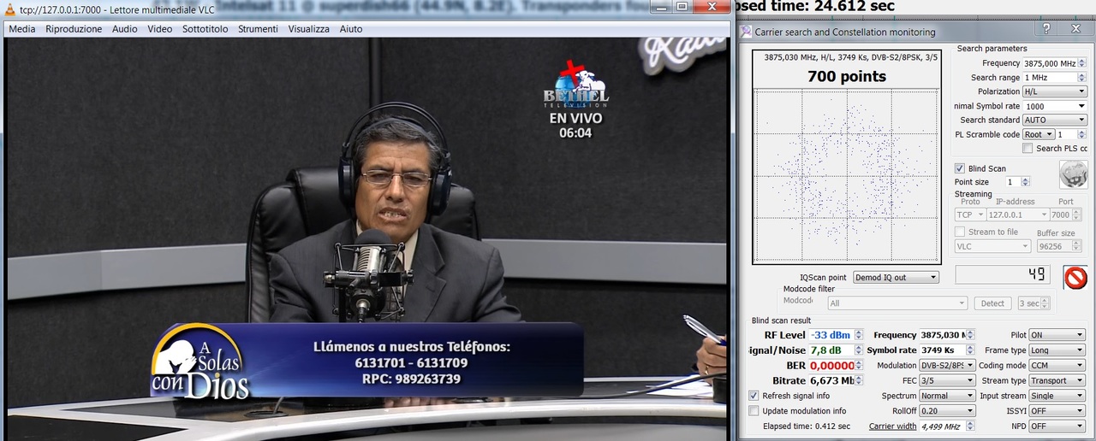
Task: Open the Modcode filter All dropdown
Action: pyautogui.click(x=897, y=303)
